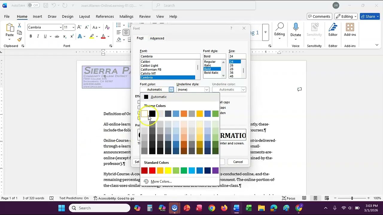The width and height of the screenshot is (383, 215).
Task: Click the Format Painter brush icon
Action: 19,39
